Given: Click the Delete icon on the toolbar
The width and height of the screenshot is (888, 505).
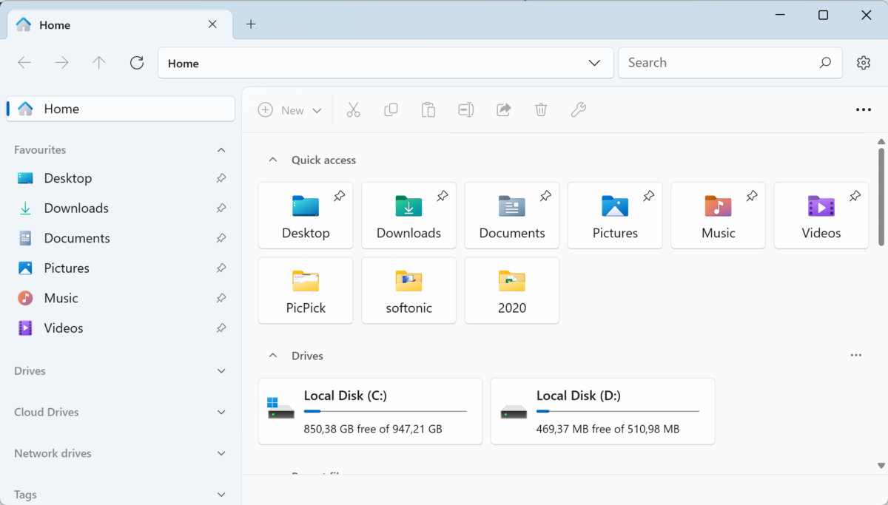Looking at the screenshot, I should 540,109.
